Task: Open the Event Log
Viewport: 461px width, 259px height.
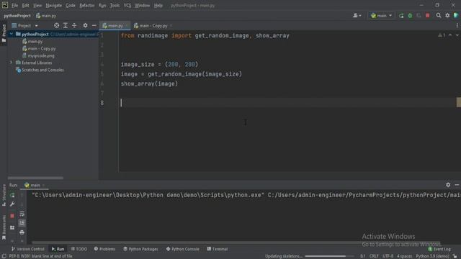Action: (x=439, y=249)
